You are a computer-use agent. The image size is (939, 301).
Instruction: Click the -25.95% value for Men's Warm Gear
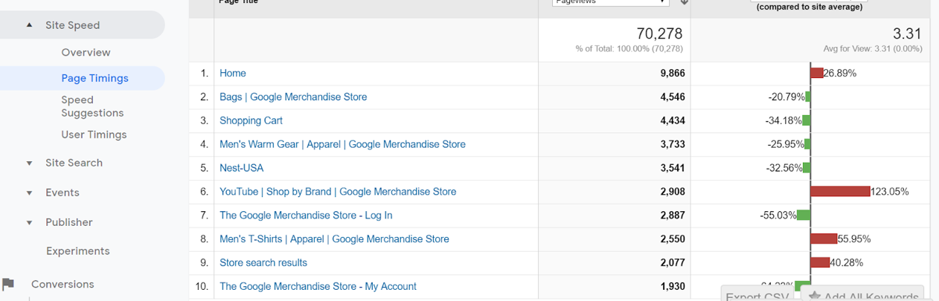coord(786,144)
